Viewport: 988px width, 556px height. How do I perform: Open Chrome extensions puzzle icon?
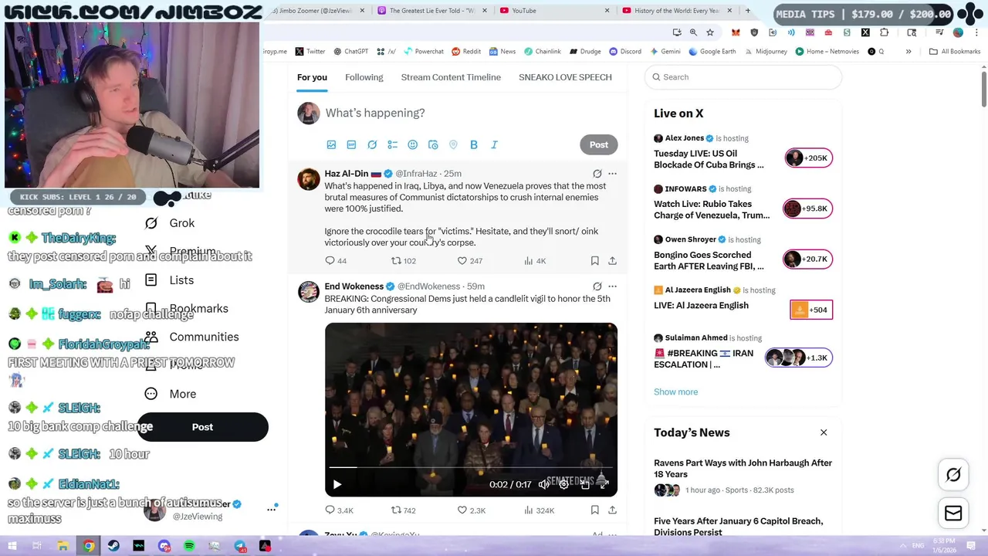pos(885,32)
